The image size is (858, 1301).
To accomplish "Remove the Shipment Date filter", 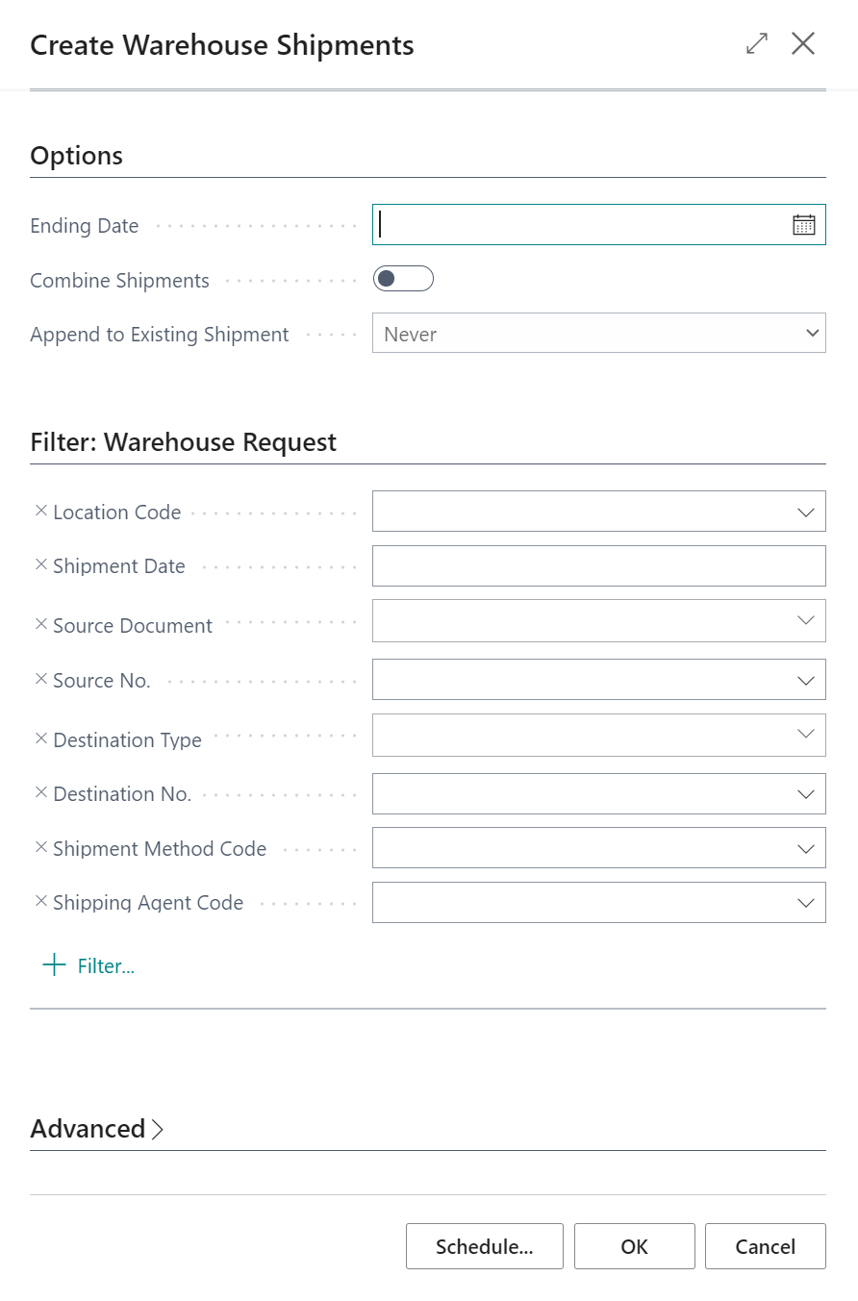I will [40, 564].
